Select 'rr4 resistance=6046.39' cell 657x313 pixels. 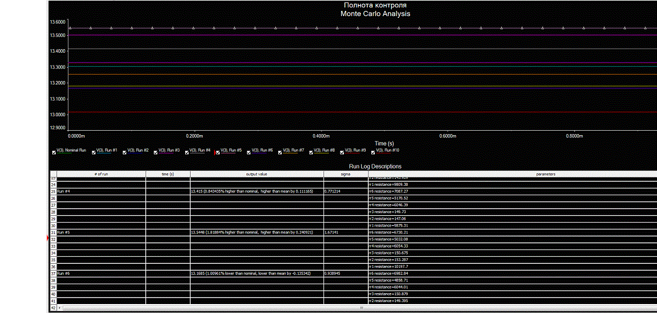click(513, 205)
